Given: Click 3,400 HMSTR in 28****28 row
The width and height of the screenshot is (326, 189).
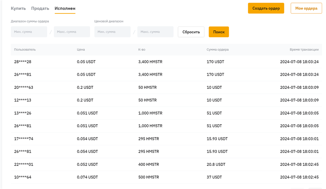Looking at the screenshot, I should point(150,62).
